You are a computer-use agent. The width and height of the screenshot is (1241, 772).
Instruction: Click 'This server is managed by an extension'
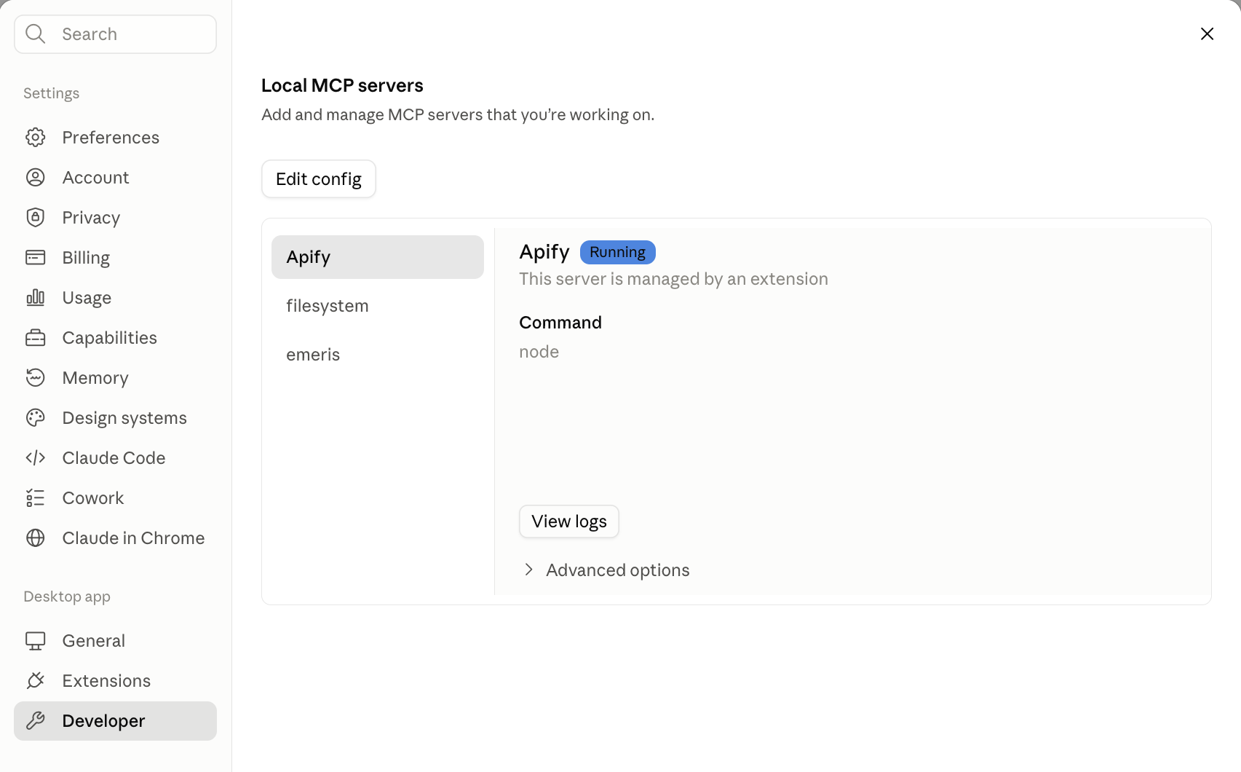(x=673, y=279)
